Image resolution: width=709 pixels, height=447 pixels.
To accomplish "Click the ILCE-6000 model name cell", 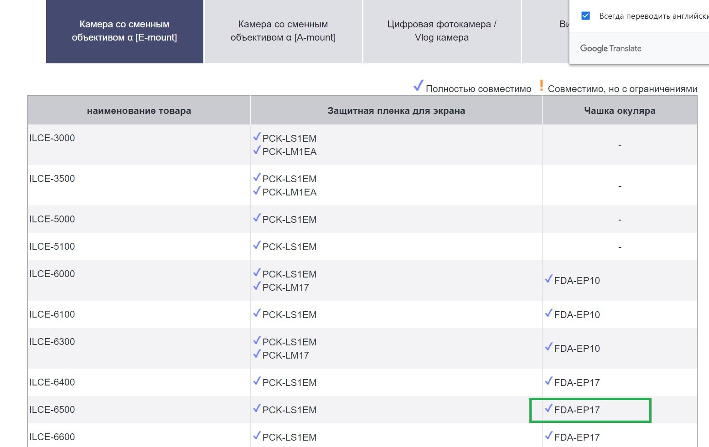I will point(52,274).
